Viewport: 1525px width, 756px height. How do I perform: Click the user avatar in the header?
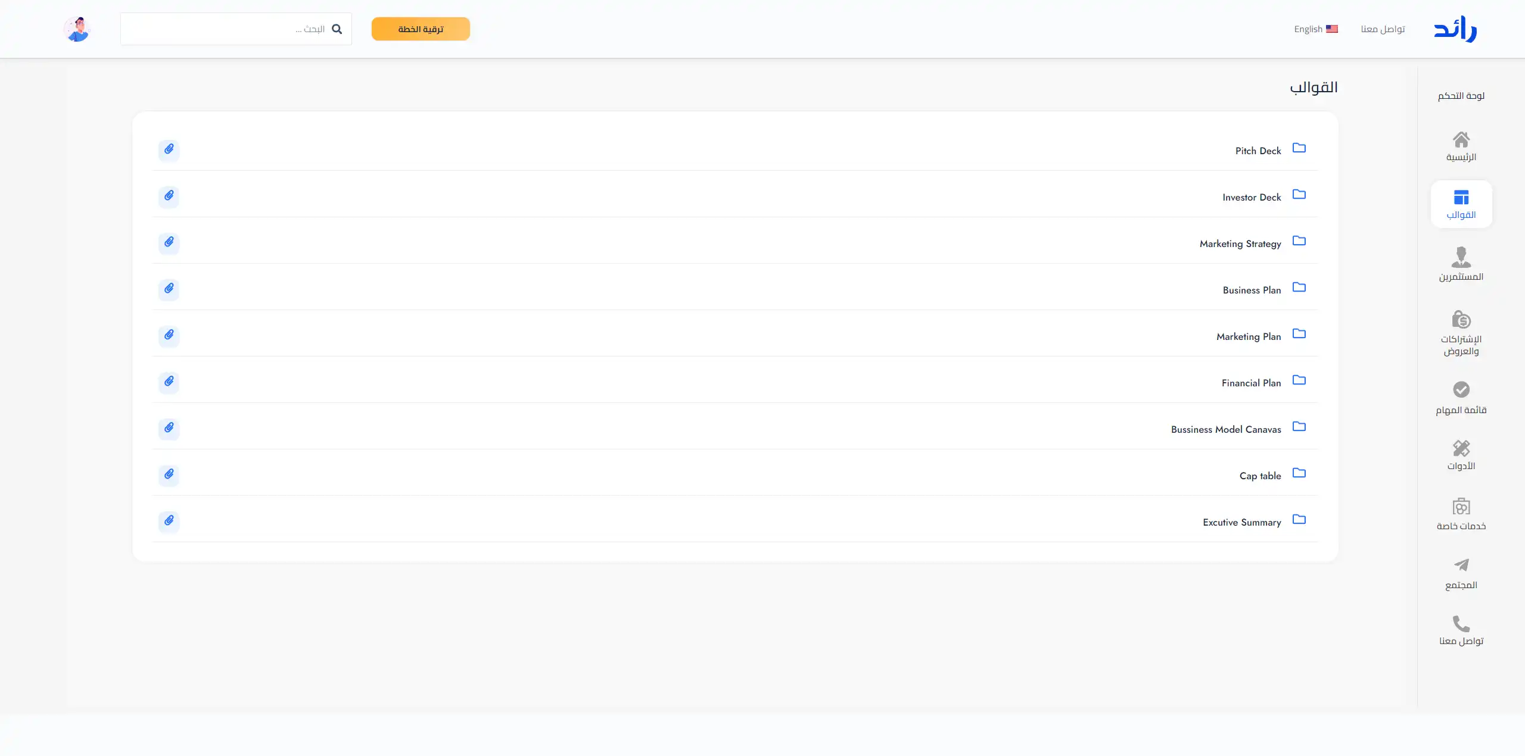point(77,29)
